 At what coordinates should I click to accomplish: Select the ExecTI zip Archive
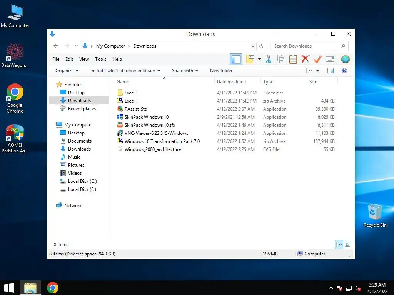pos(131,101)
